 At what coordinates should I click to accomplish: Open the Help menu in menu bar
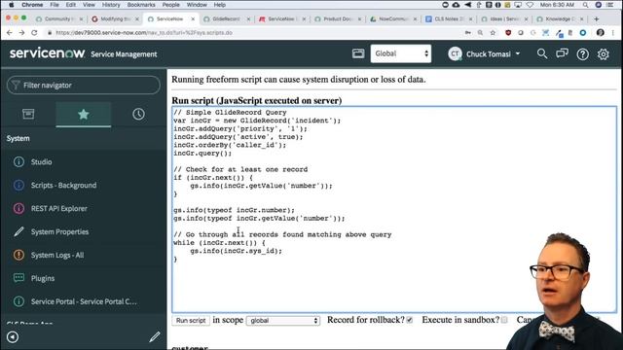click(220, 5)
